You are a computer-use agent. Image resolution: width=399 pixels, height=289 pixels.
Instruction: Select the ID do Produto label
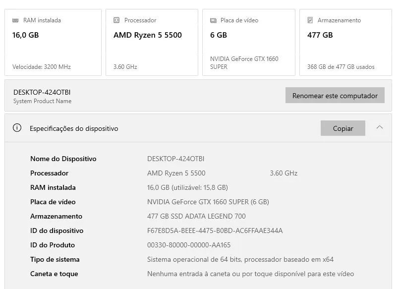[x=53, y=245]
